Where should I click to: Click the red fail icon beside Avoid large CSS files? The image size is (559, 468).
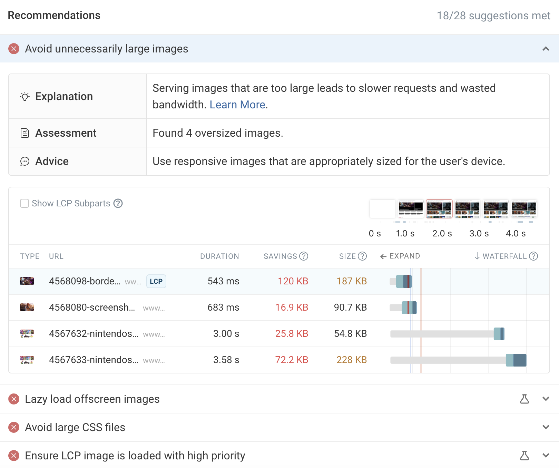[x=14, y=427]
